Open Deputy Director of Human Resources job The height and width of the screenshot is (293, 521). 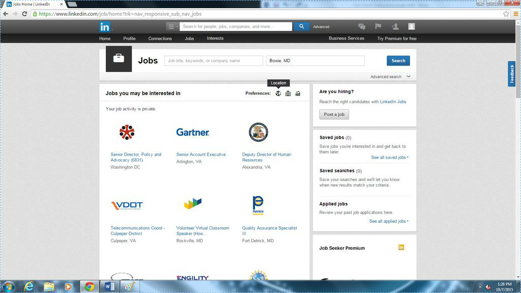click(x=267, y=157)
